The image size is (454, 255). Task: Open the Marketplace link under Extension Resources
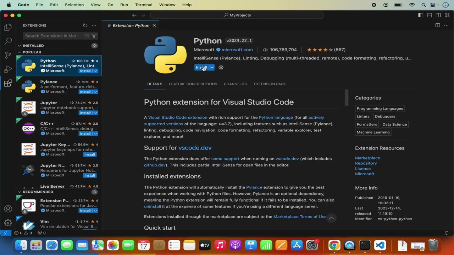(367, 158)
